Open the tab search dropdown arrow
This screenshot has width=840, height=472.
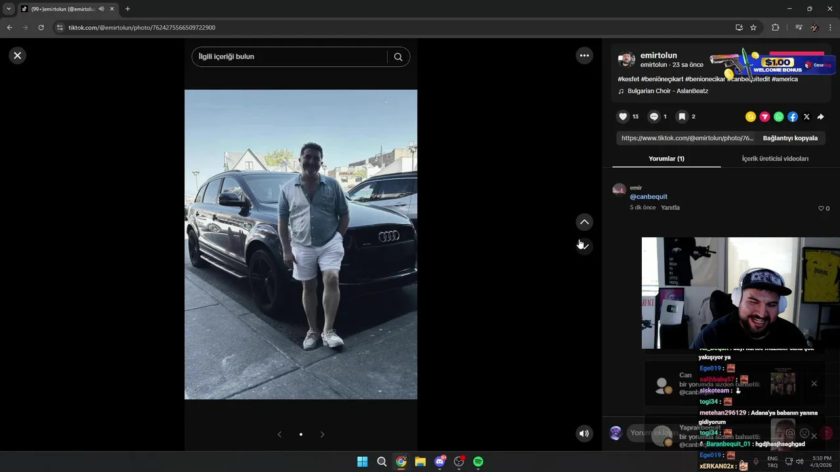point(9,9)
